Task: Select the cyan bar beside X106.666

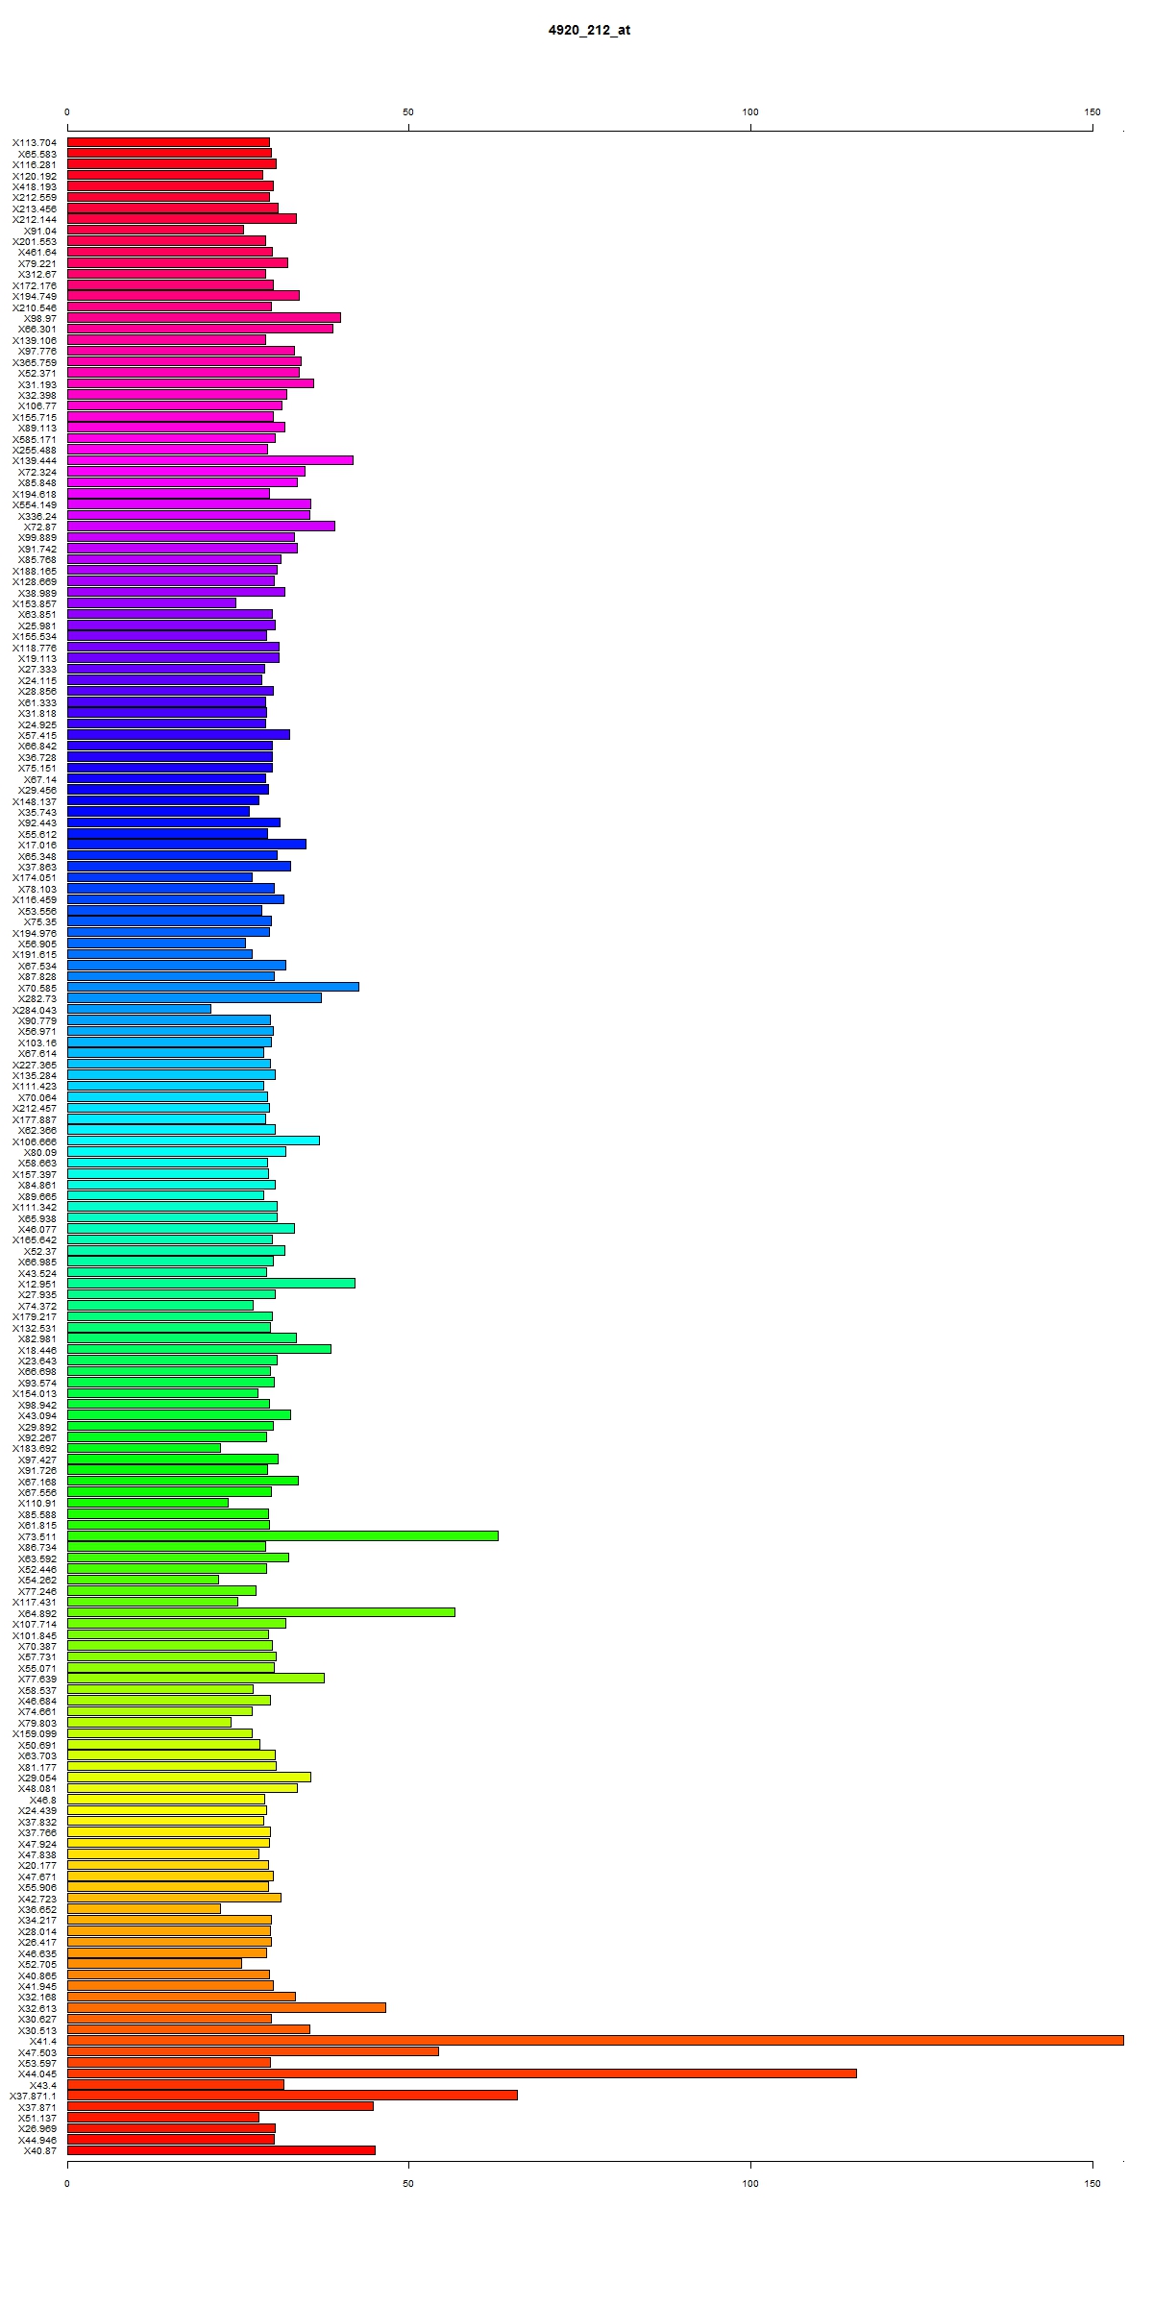Action: pos(193,1141)
